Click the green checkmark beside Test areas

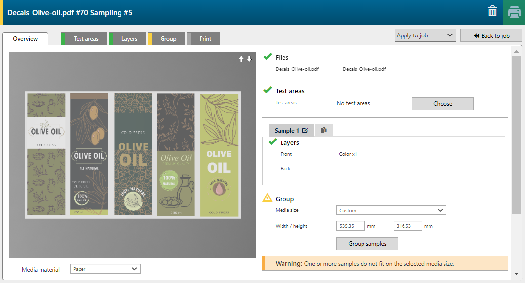[268, 90]
